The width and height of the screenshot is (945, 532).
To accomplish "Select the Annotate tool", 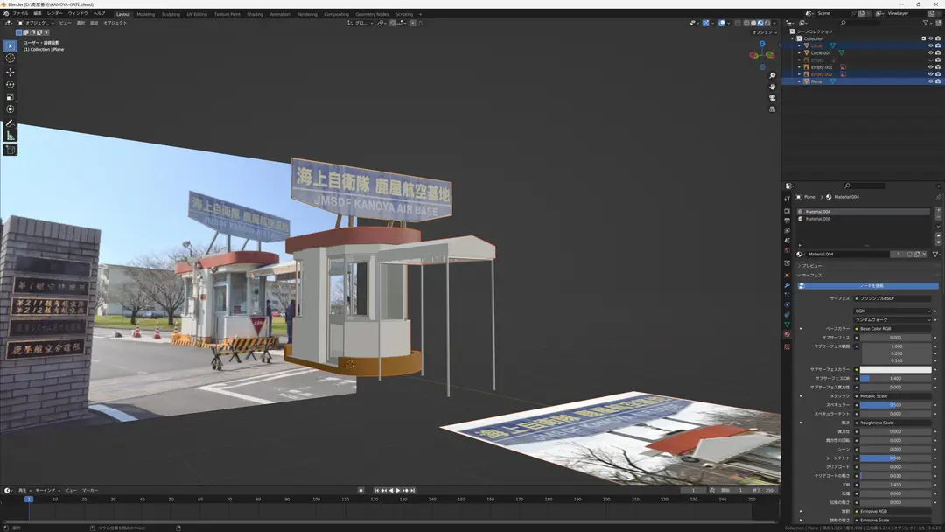I will tap(10, 123).
